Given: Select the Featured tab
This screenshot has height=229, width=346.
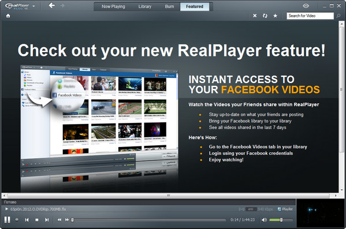Looking at the screenshot, I should (195, 6).
